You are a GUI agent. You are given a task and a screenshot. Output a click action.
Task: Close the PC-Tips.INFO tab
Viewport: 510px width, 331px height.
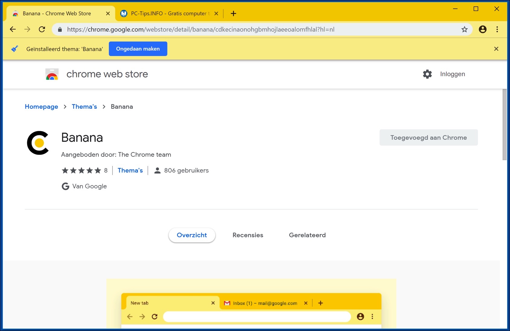pyautogui.click(x=216, y=14)
